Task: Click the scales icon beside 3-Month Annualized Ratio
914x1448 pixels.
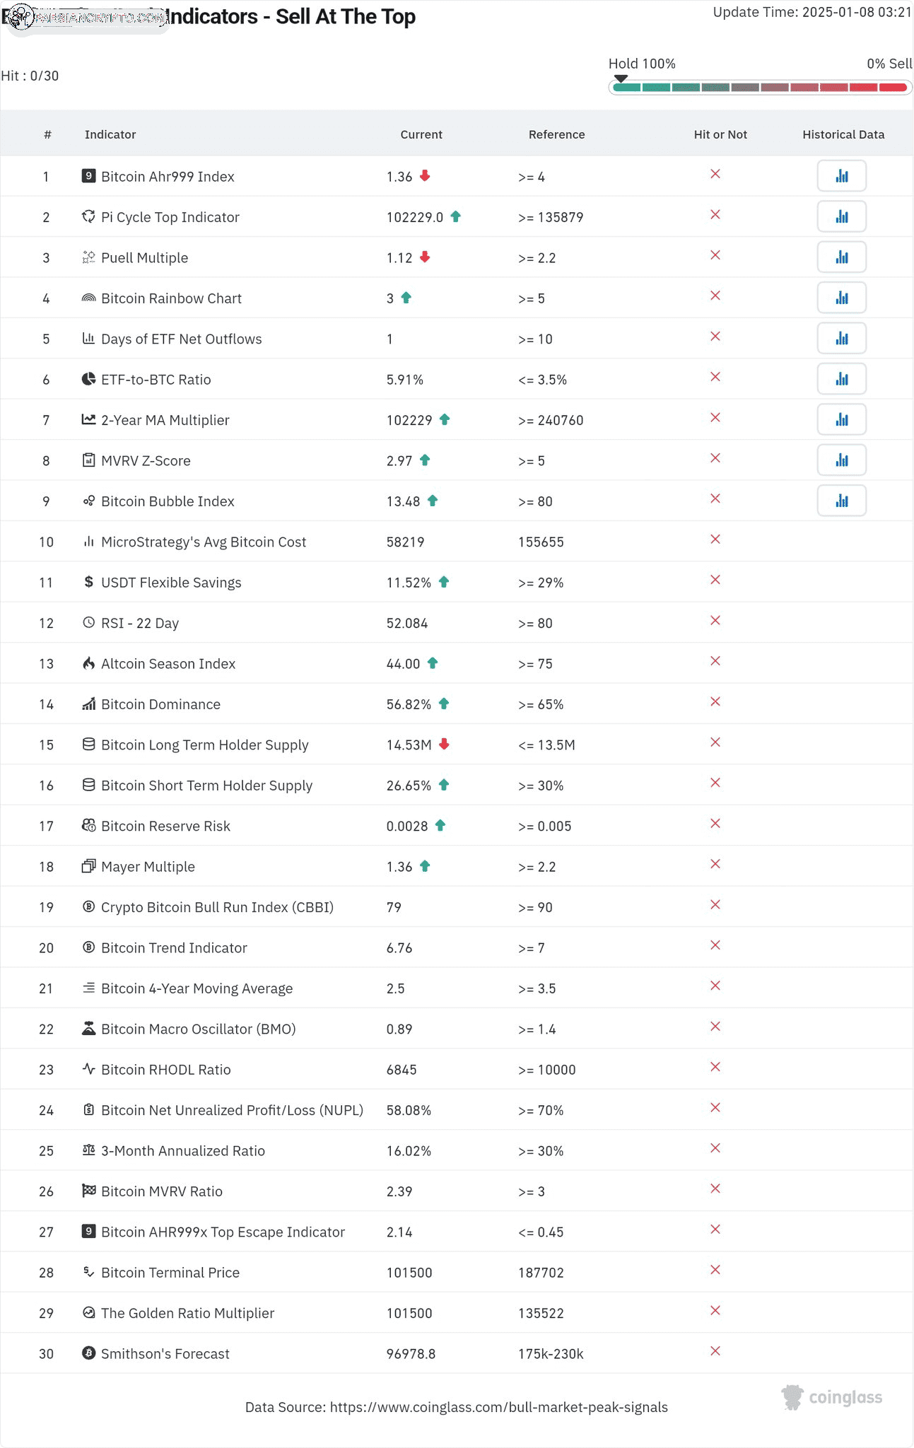Action: coord(88,1150)
